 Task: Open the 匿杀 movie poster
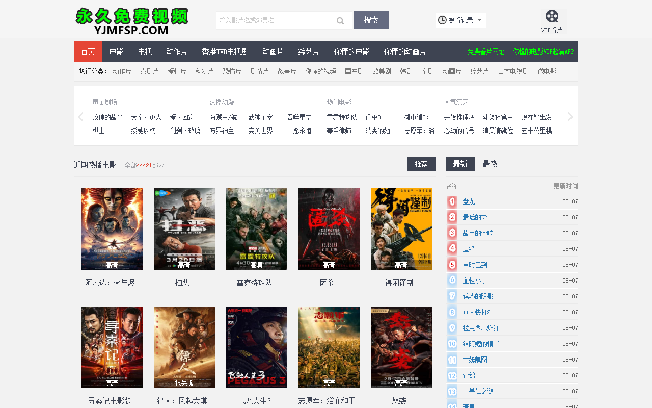329,229
